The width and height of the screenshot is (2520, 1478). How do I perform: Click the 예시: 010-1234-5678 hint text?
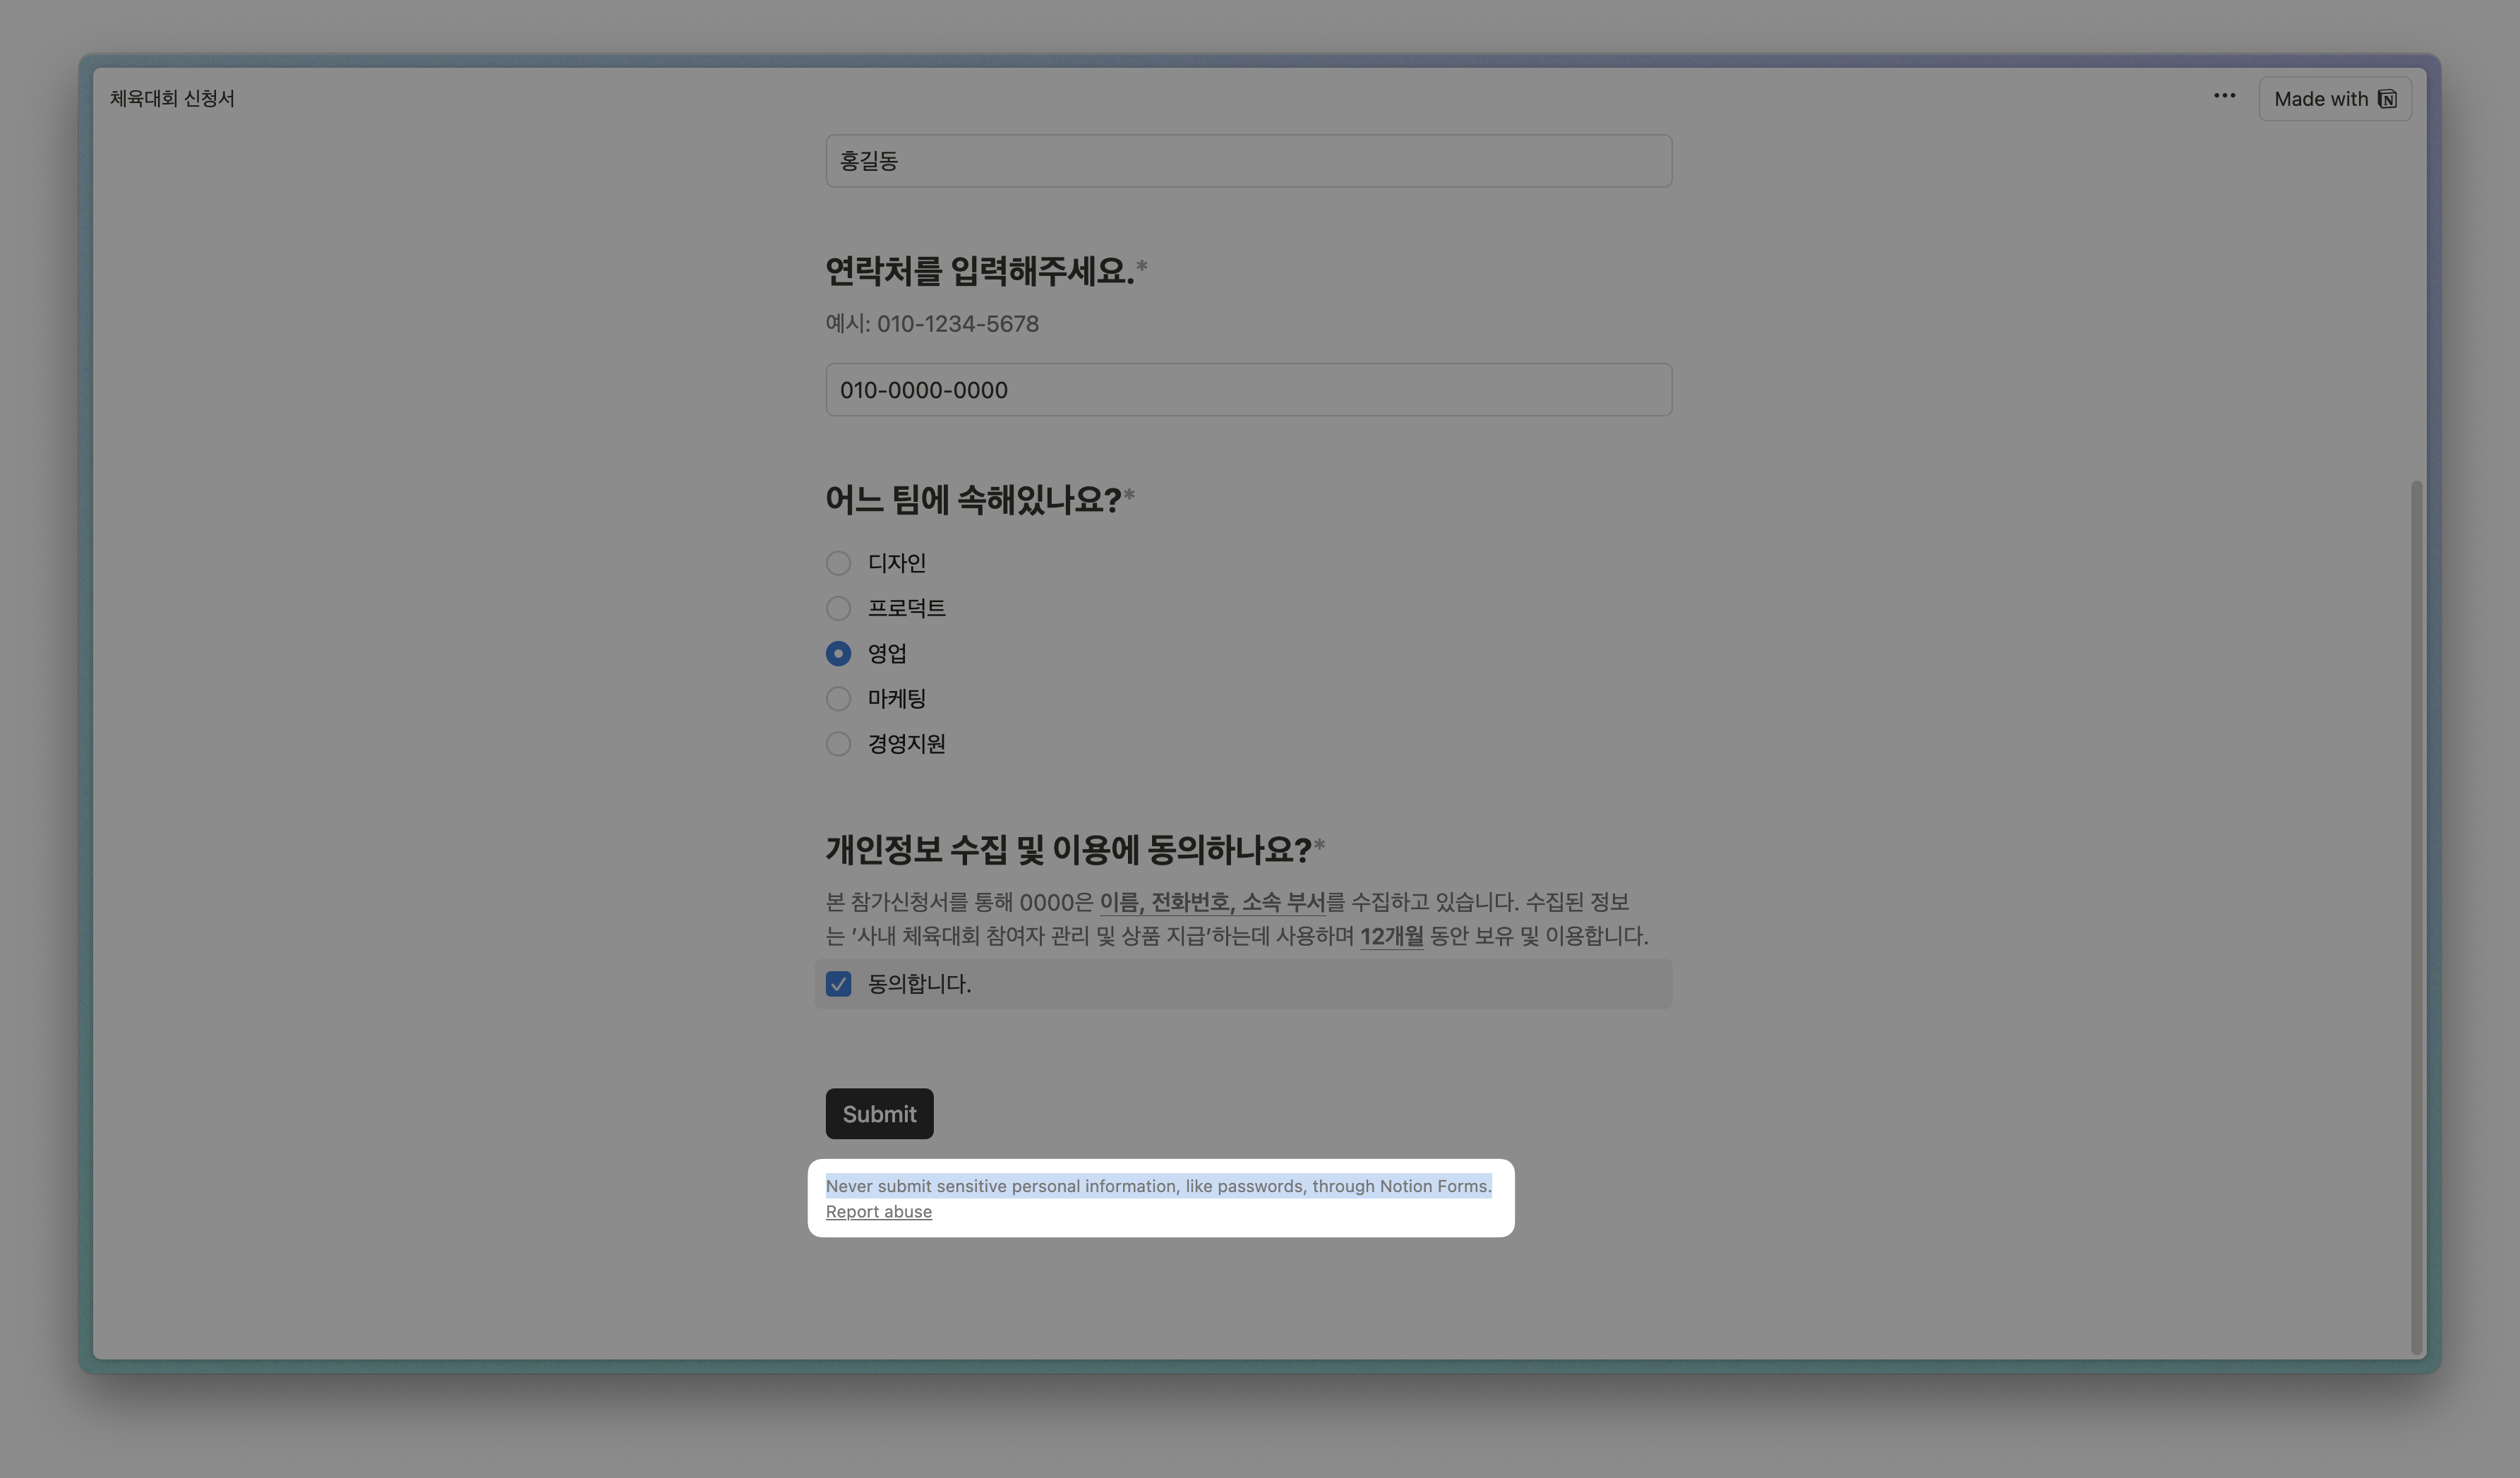point(932,324)
